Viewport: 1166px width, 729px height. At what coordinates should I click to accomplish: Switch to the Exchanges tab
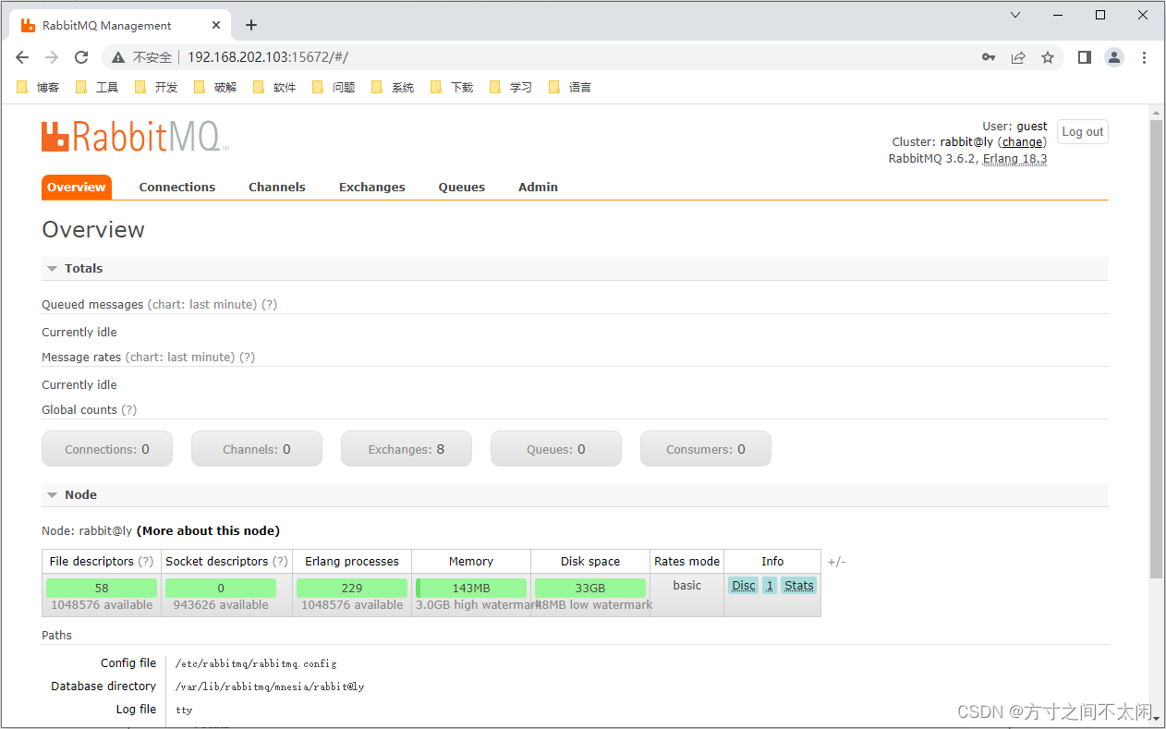tap(372, 187)
